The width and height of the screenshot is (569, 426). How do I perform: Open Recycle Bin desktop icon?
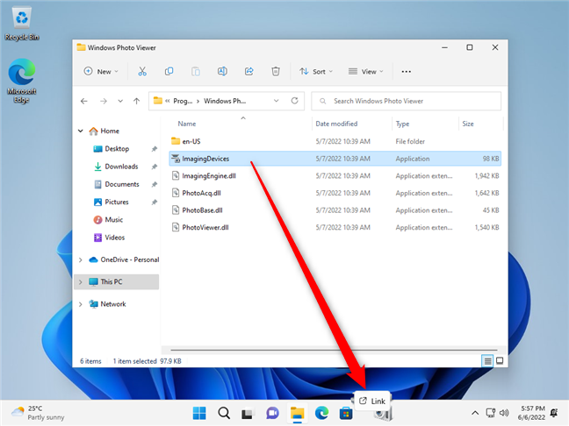(22, 24)
